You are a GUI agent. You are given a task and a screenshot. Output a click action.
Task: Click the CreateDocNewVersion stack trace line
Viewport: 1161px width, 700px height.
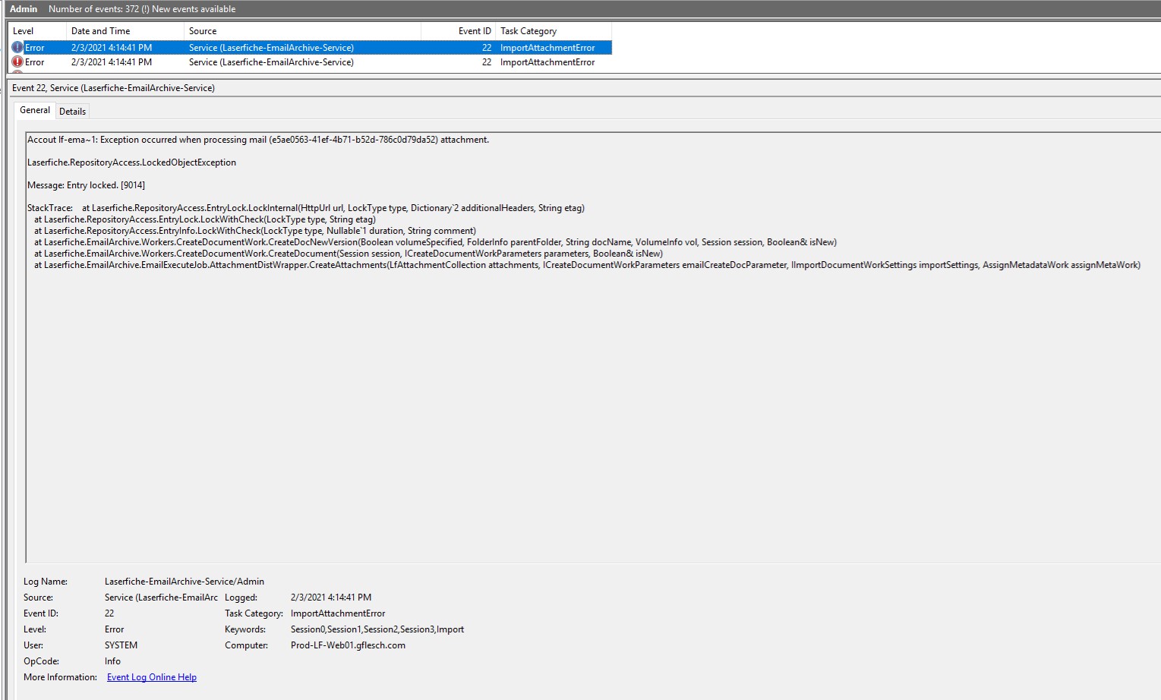[435, 242]
